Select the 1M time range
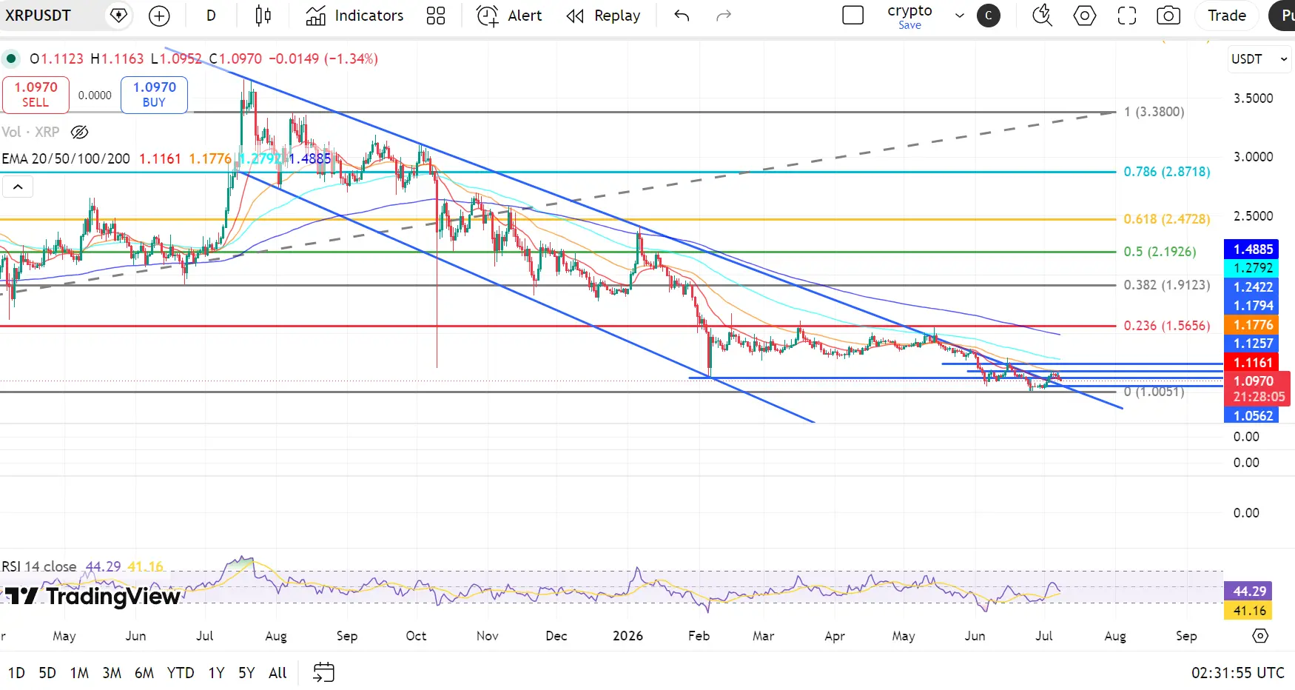The height and width of the screenshot is (690, 1295). point(79,673)
